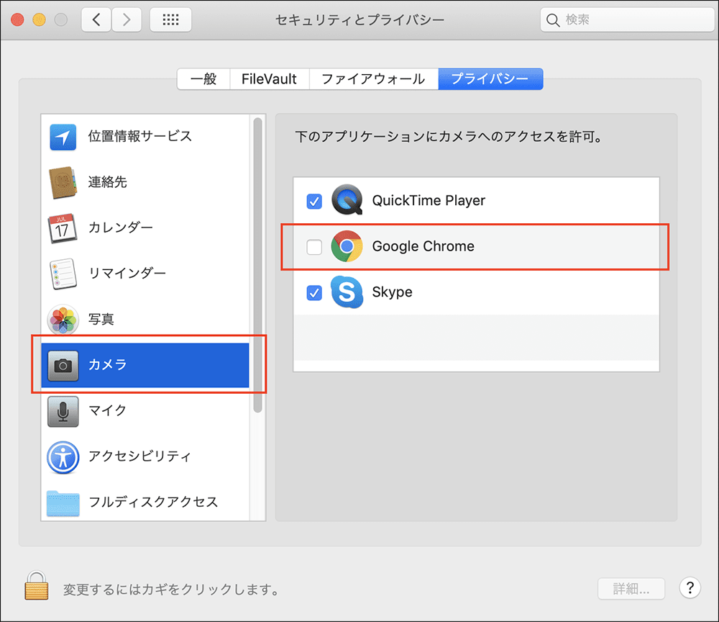Uncheck QuickTime Player camera access
This screenshot has width=719, height=622.
pos(314,201)
